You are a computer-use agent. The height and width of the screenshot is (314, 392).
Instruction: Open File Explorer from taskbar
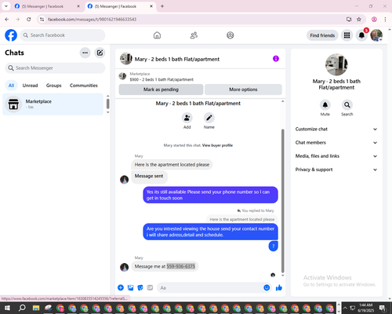pyautogui.click(x=36, y=308)
